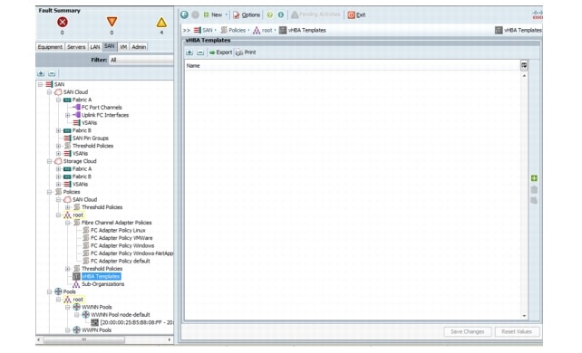This screenshot has width=582, height=353.
Task: Click the Policies breadcrumb link
Action: pos(238,31)
